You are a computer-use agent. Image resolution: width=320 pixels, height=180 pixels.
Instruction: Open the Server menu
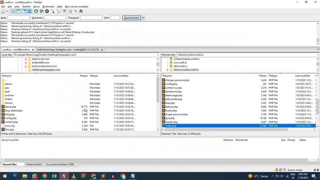pos(36,6)
